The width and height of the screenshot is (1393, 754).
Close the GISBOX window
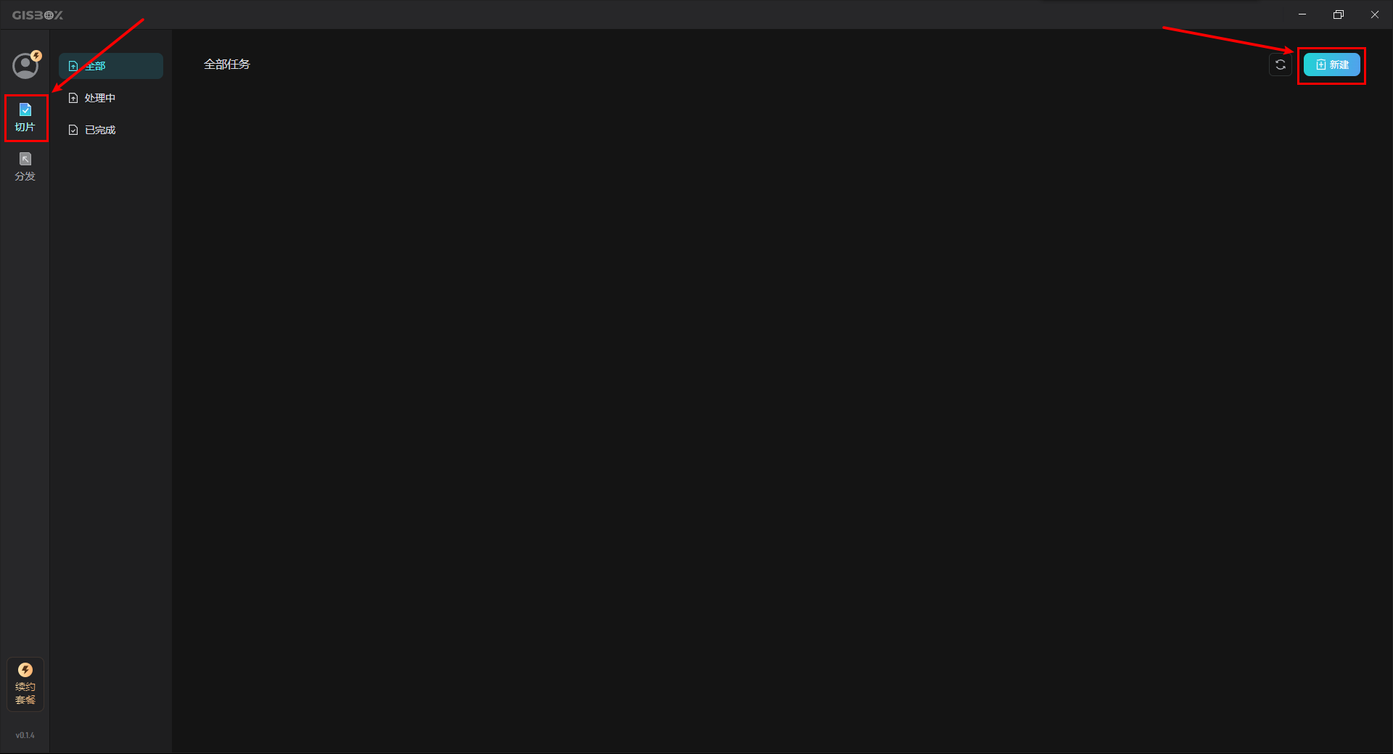pos(1375,14)
